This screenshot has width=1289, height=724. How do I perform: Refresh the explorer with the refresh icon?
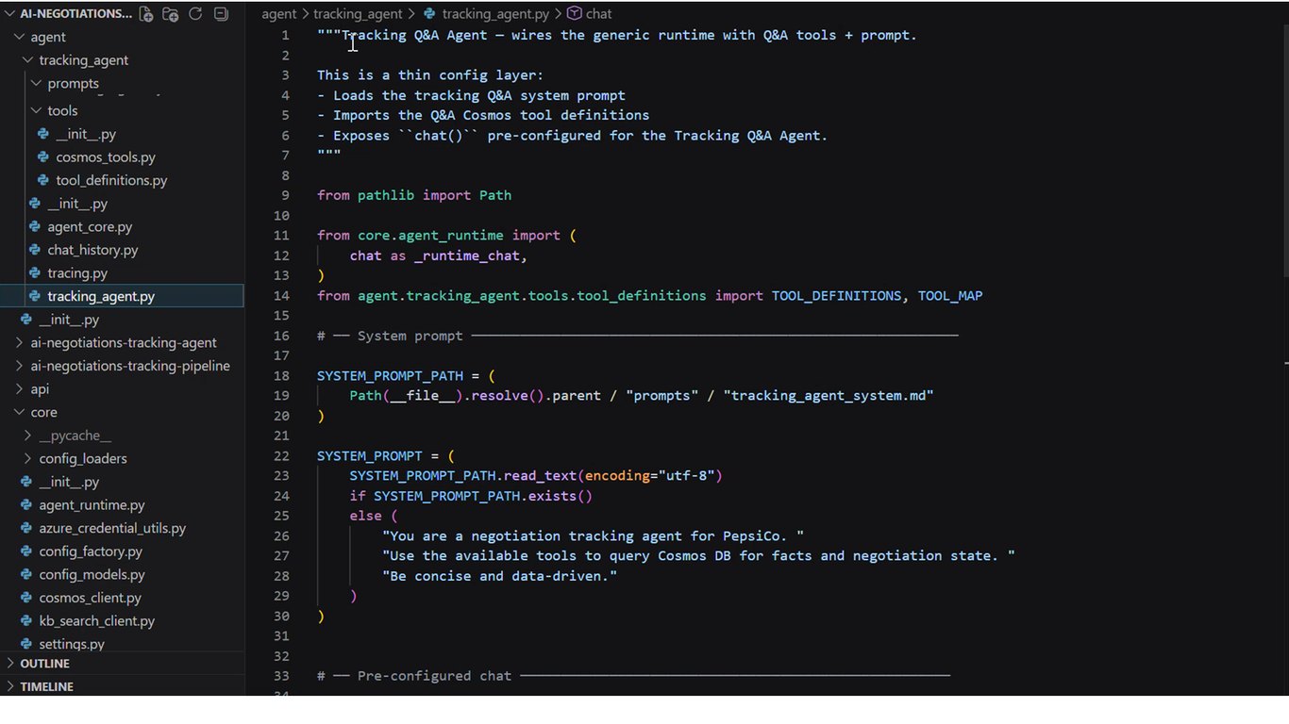pyautogui.click(x=195, y=14)
